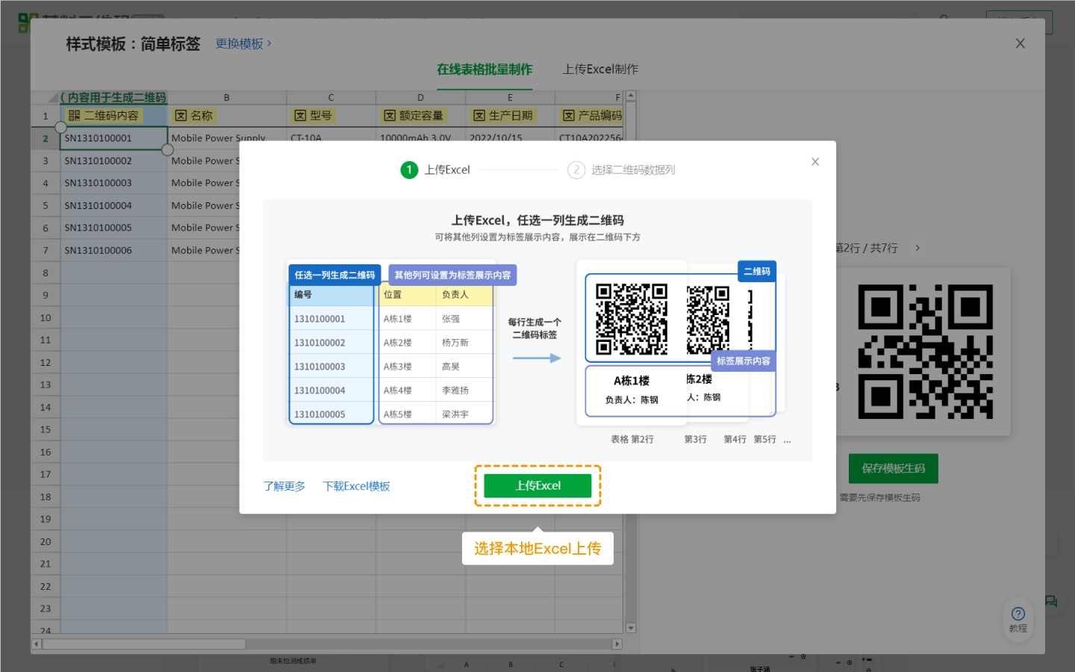
Task: Click the 型号 column field icon
Action: (300, 116)
